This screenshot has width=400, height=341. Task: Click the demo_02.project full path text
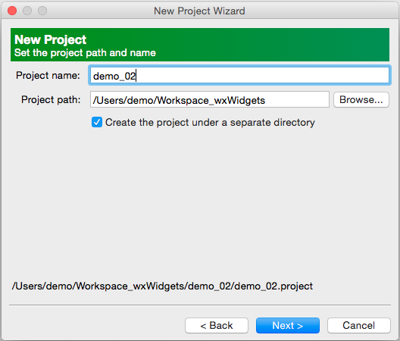point(162,286)
